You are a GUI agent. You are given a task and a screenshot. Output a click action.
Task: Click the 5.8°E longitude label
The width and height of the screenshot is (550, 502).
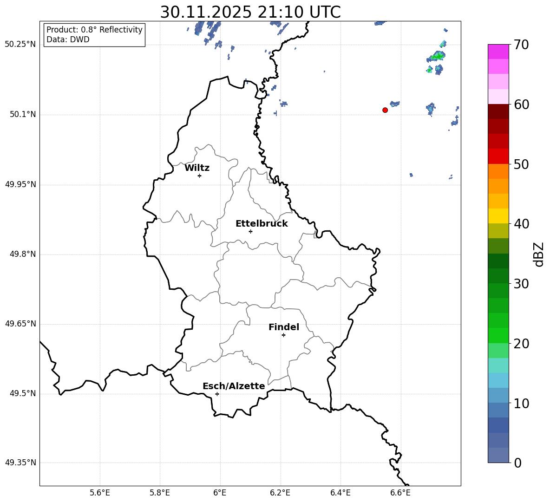coord(160,493)
